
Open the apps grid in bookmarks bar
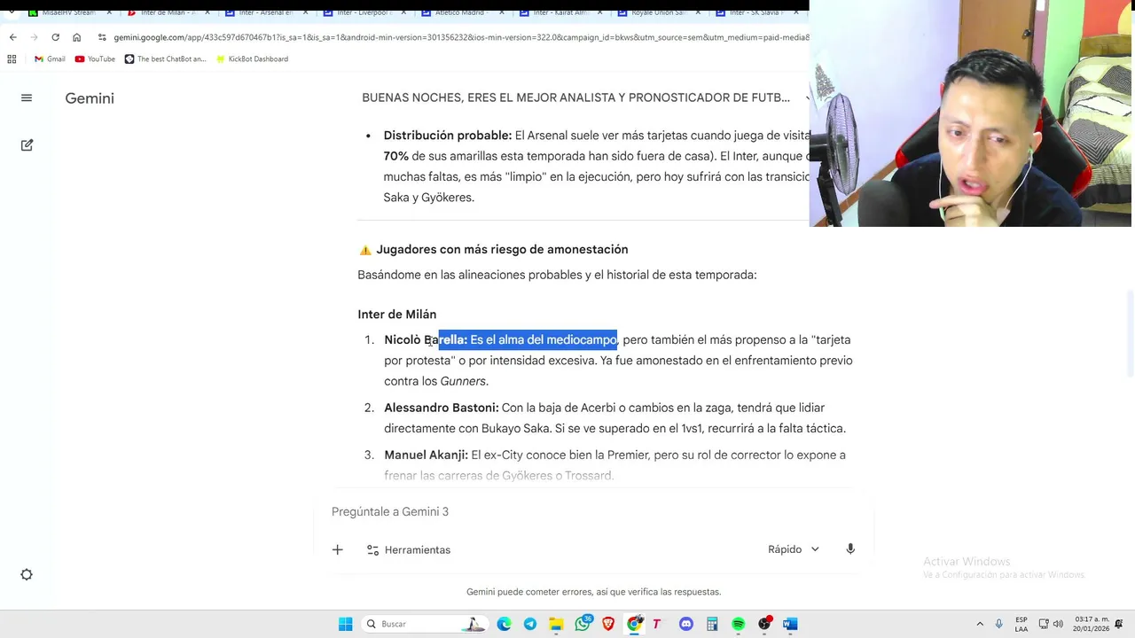[x=12, y=59]
